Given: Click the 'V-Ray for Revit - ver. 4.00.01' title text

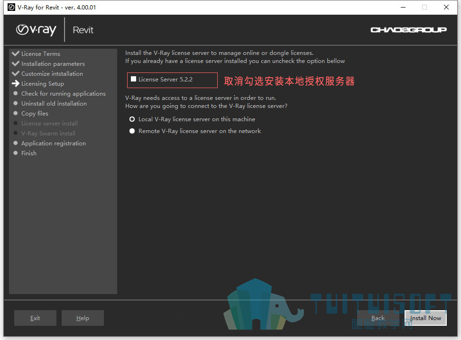Looking at the screenshot, I should tap(57, 8).
